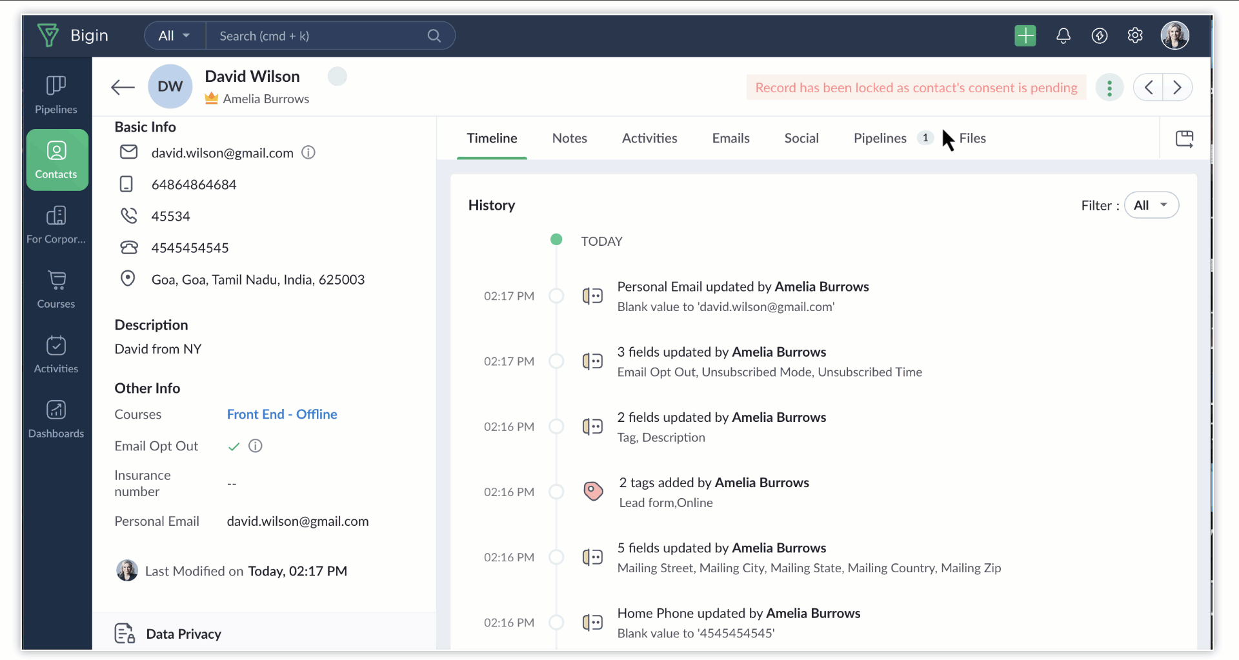This screenshot has width=1239, height=660.
Task: Click the green plus create button
Action: [1025, 35]
